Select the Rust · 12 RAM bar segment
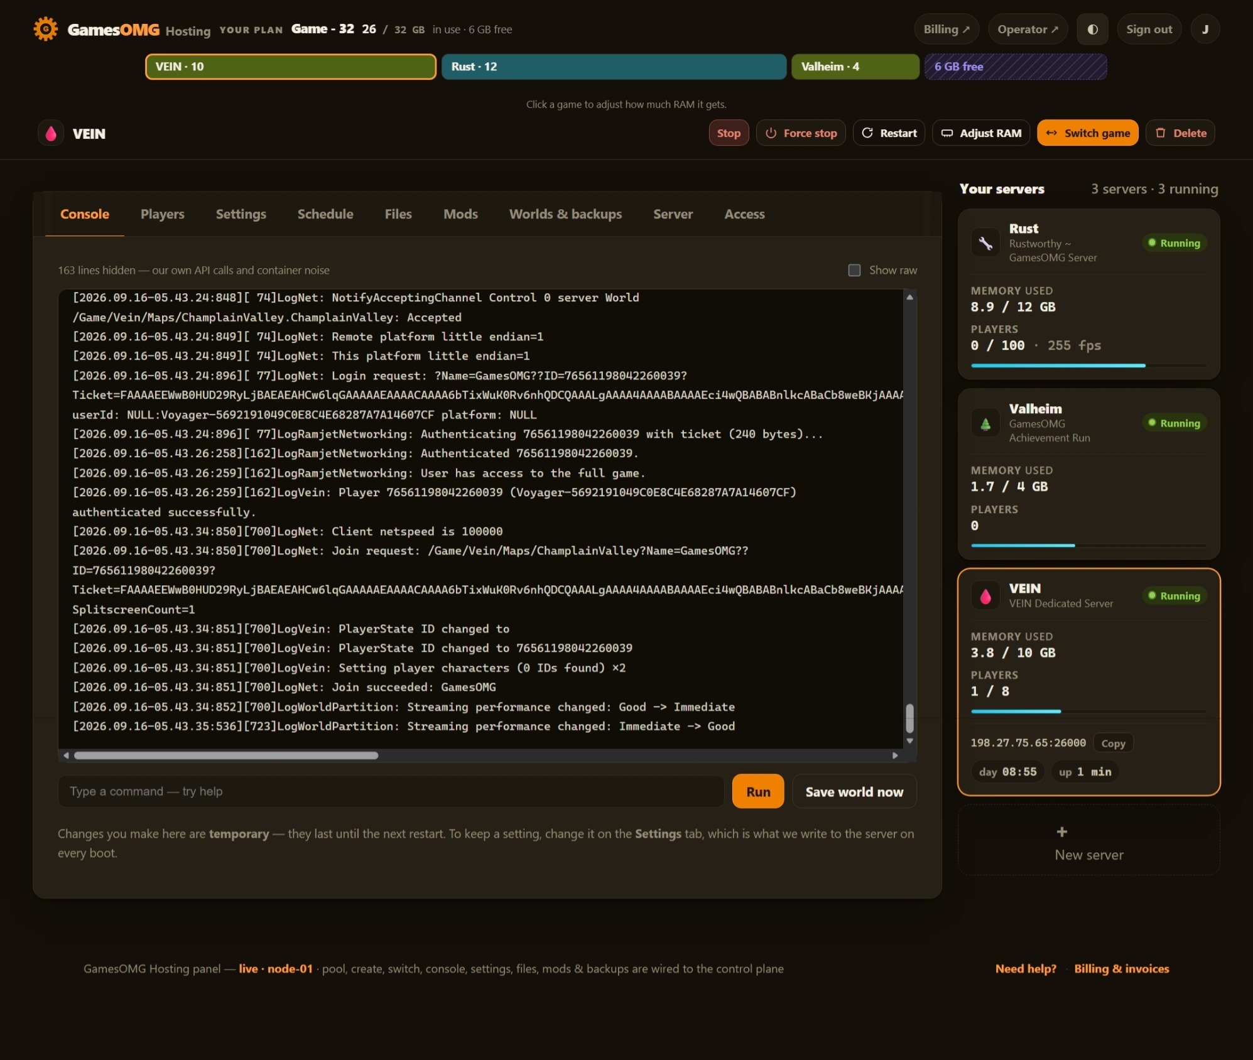 pyautogui.click(x=614, y=67)
